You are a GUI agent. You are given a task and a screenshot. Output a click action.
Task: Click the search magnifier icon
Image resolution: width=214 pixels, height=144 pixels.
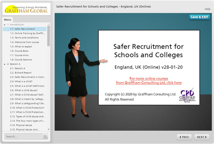45,136
